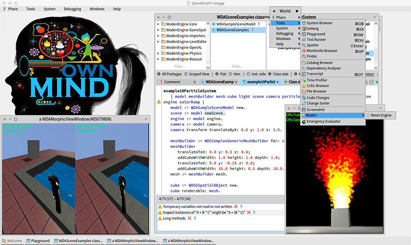Switch to Playground in bottom taskbar
Screen dimensions: 411x245
38,241
